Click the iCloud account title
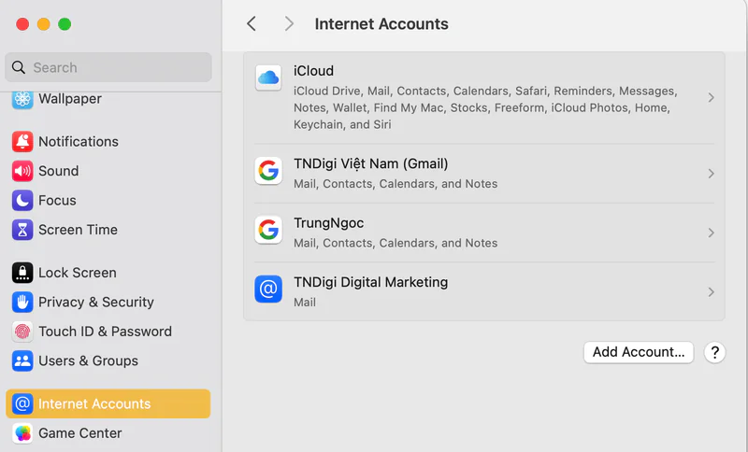The width and height of the screenshot is (748, 452). click(x=313, y=71)
